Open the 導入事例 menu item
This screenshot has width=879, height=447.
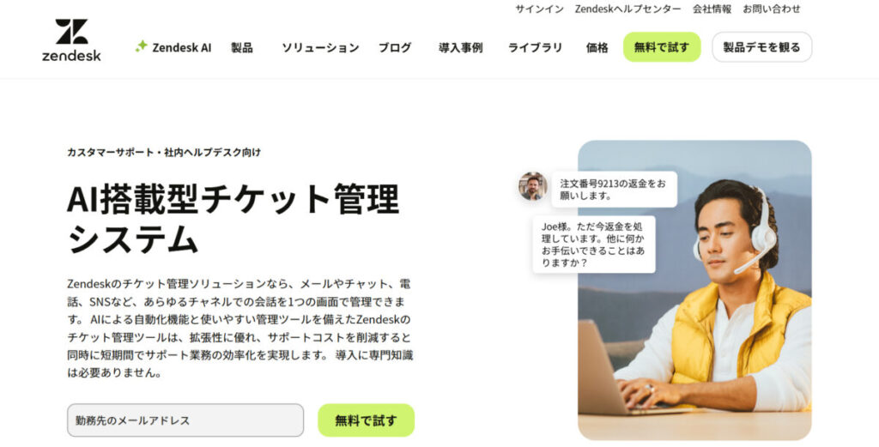pyautogui.click(x=460, y=47)
